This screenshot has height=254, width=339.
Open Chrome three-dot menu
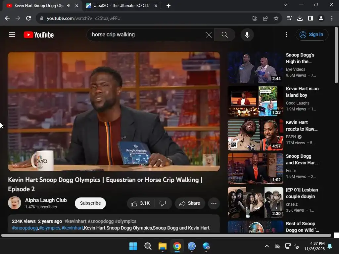(332, 19)
